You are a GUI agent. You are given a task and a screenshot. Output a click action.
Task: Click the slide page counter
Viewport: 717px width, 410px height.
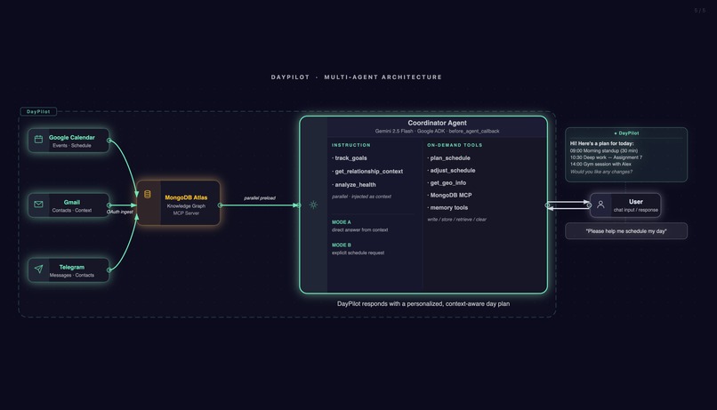pos(699,11)
